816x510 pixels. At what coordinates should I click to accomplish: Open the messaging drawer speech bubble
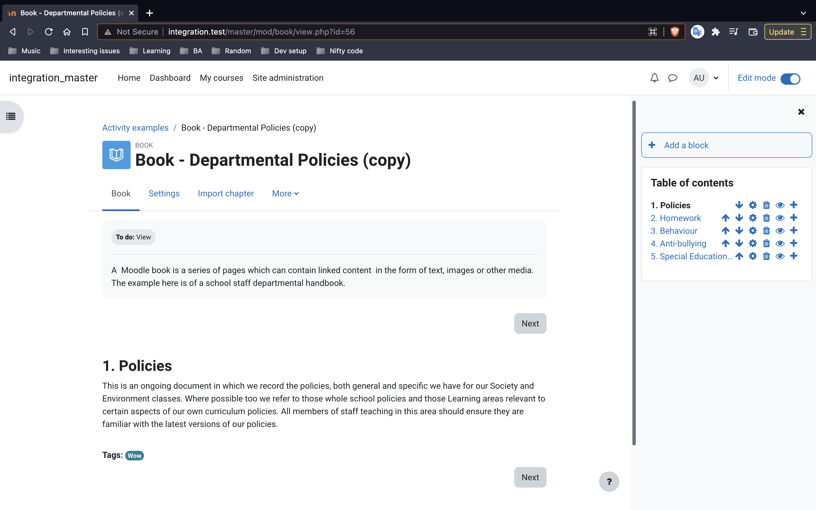[673, 78]
